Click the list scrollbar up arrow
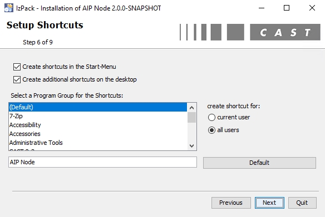The height and width of the screenshot is (217, 325). pos(192,108)
